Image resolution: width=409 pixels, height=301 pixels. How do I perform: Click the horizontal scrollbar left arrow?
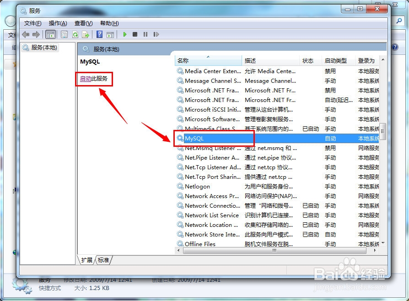pos(178,250)
